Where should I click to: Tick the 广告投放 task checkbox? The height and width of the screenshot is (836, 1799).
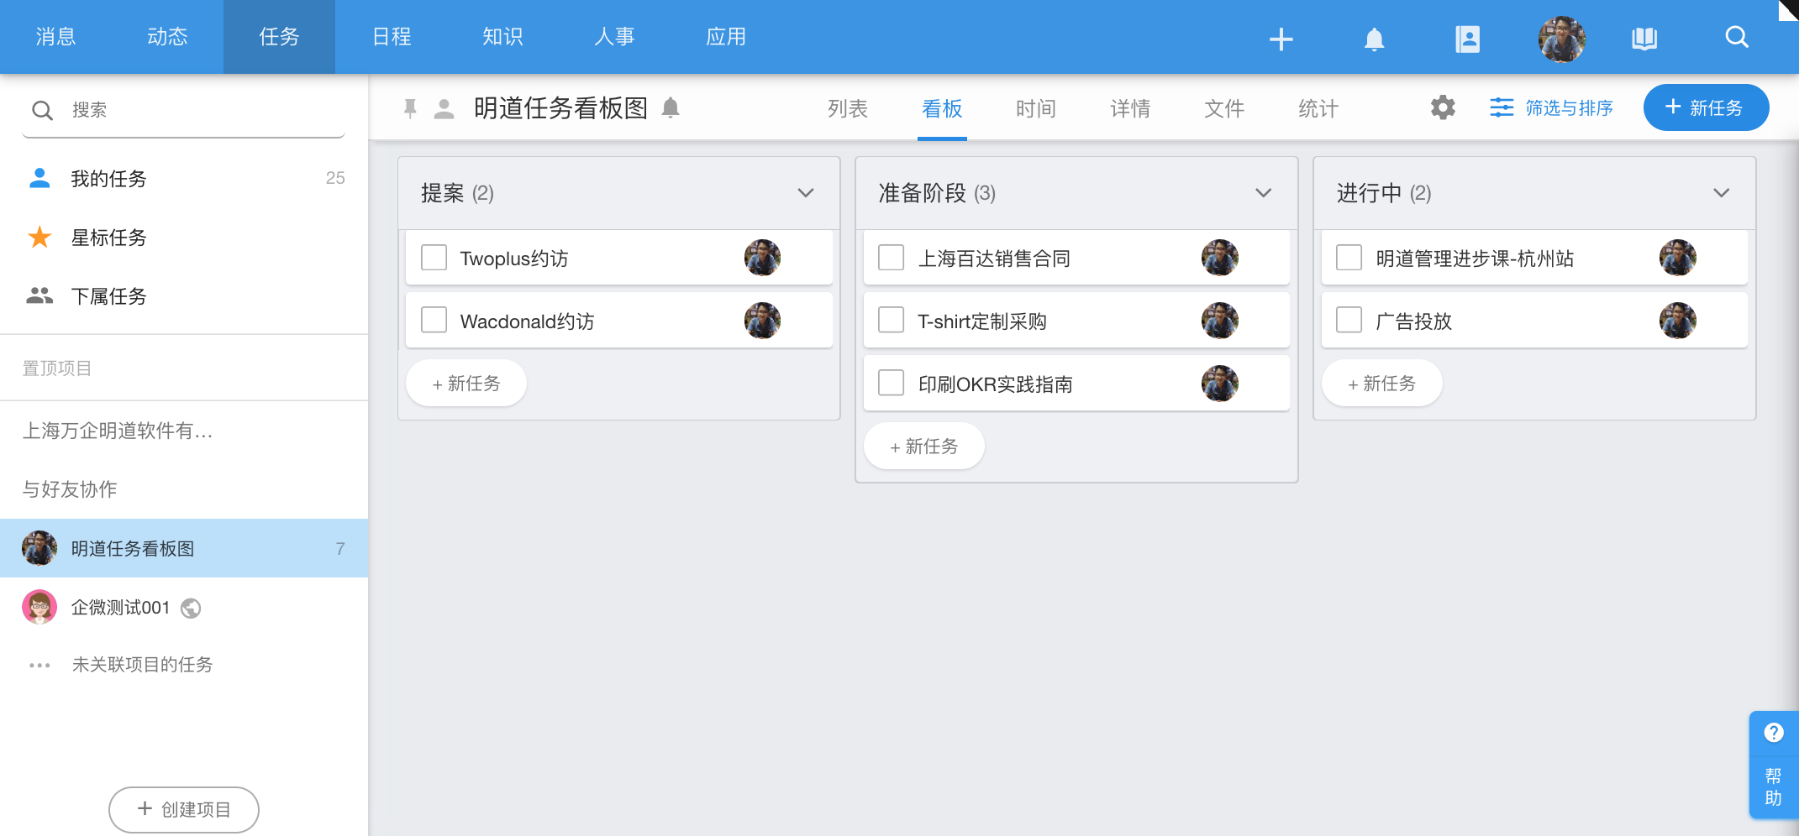pyautogui.click(x=1349, y=320)
